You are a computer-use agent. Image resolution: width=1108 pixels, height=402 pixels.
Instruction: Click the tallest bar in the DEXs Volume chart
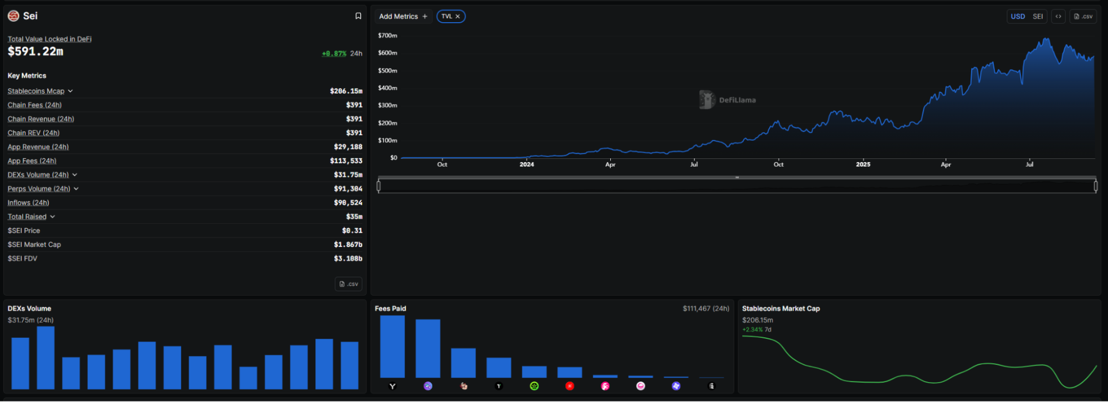pyautogui.click(x=45, y=358)
